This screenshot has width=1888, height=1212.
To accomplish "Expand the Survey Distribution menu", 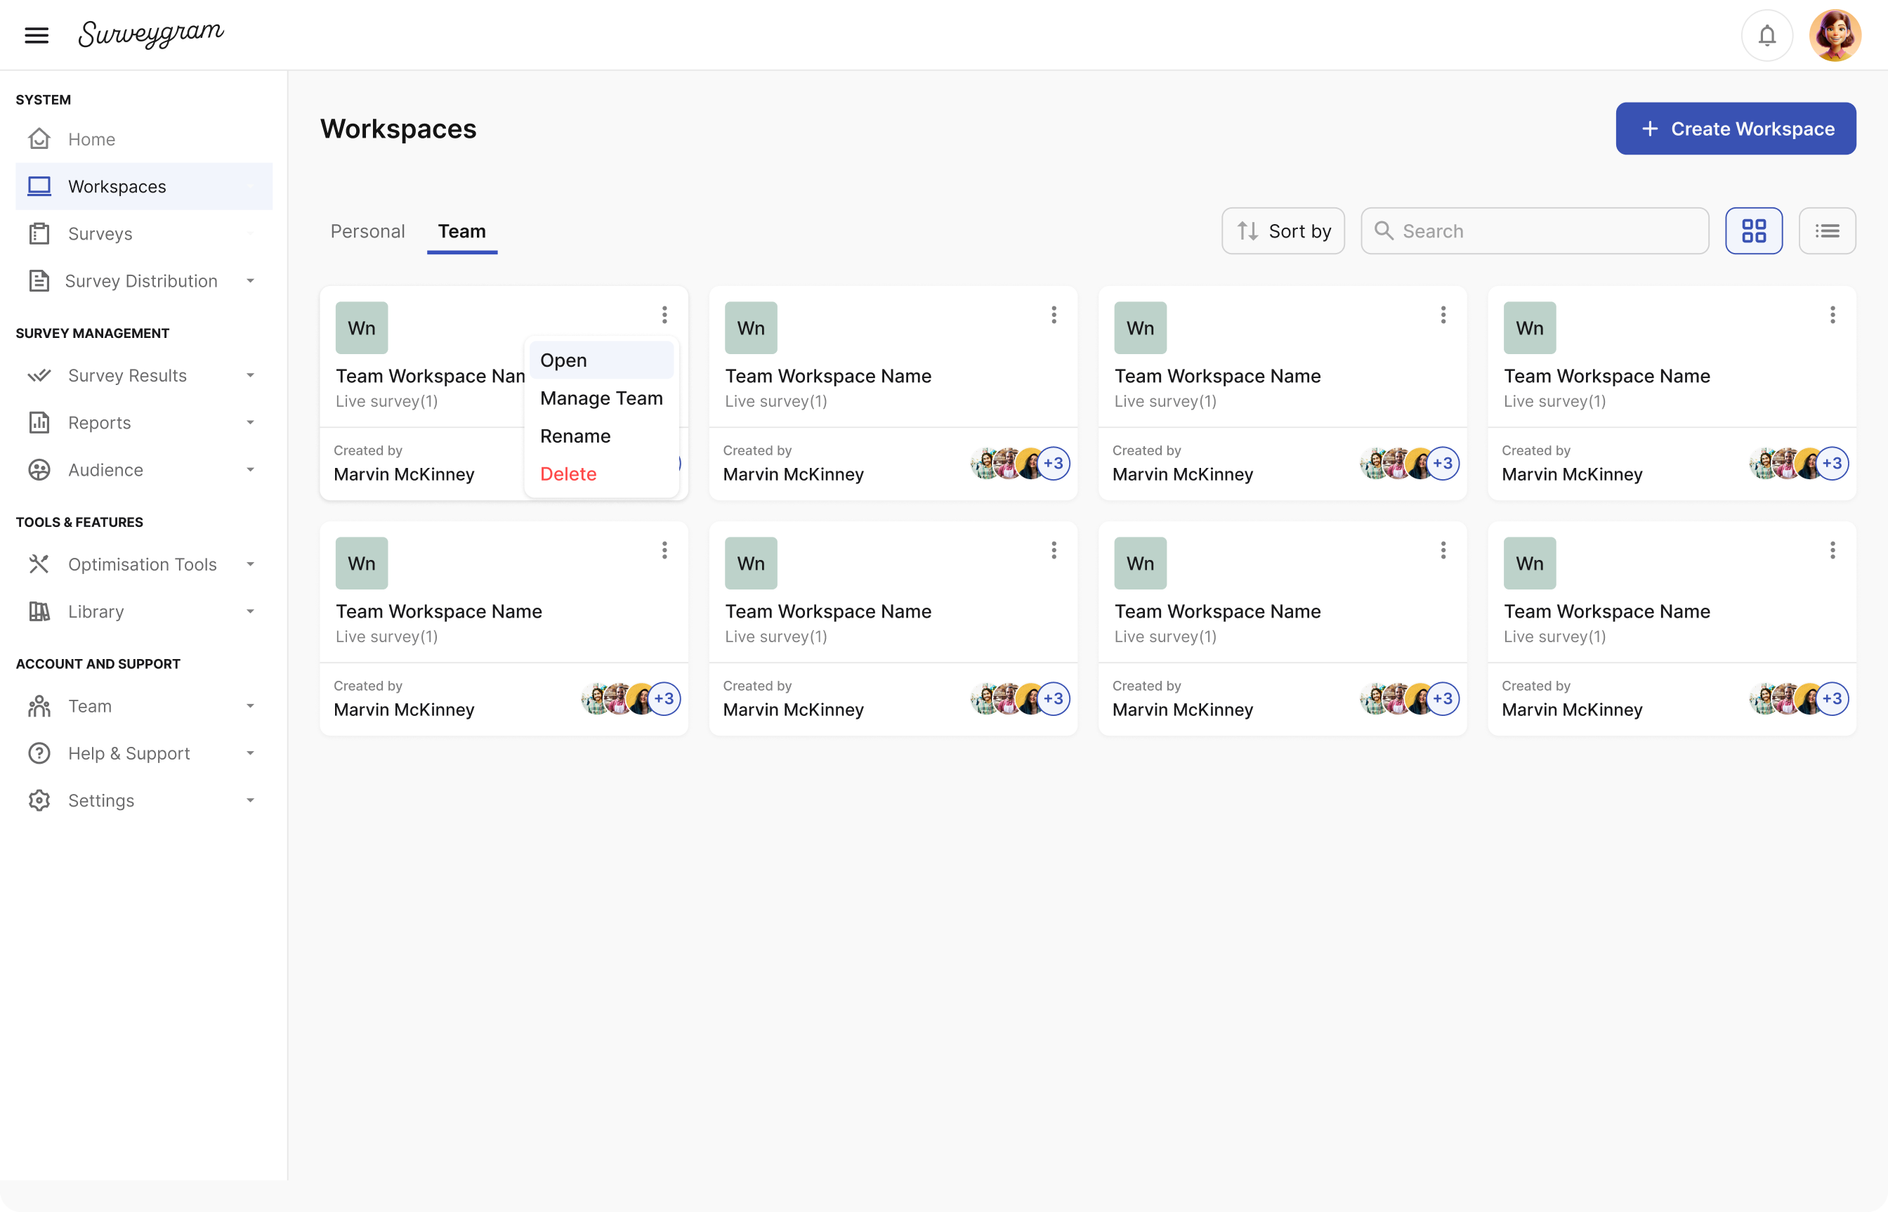I will point(250,281).
